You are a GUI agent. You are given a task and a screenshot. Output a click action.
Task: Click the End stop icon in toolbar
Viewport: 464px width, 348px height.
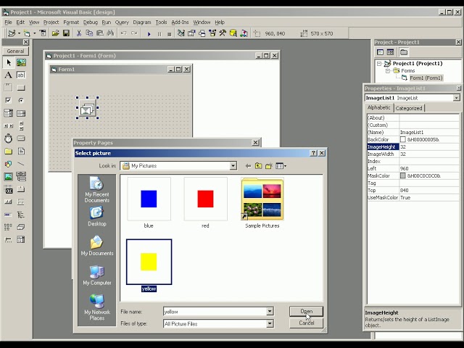coord(169,34)
